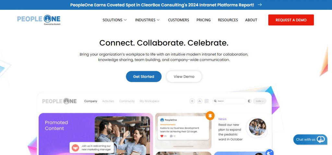Expand the Links dropdown in mockup
This screenshot has height=155, width=332.
260,101
